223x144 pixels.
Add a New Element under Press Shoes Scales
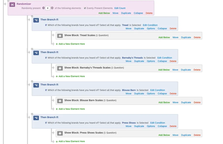click(x=70, y=141)
